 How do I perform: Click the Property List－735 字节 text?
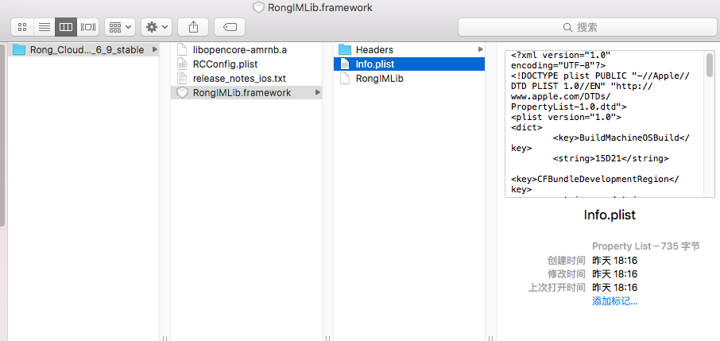pos(645,246)
